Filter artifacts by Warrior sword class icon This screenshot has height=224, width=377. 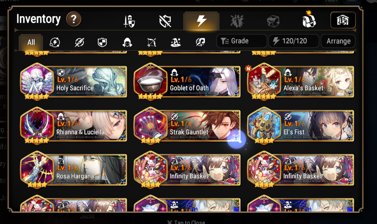point(79,42)
